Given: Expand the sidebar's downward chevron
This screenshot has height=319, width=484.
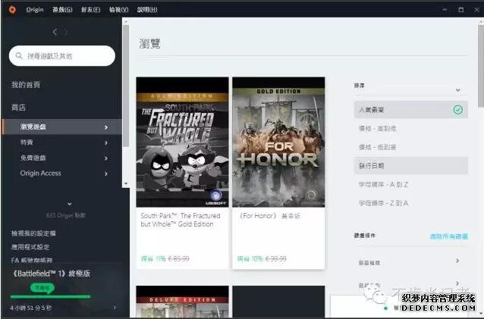Looking at the screenshot, I should click(x=70, y=204).
